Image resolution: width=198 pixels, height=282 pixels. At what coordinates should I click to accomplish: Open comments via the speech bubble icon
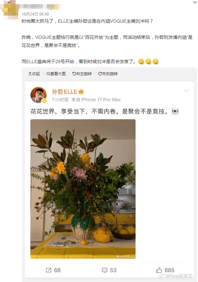(105, 270)
